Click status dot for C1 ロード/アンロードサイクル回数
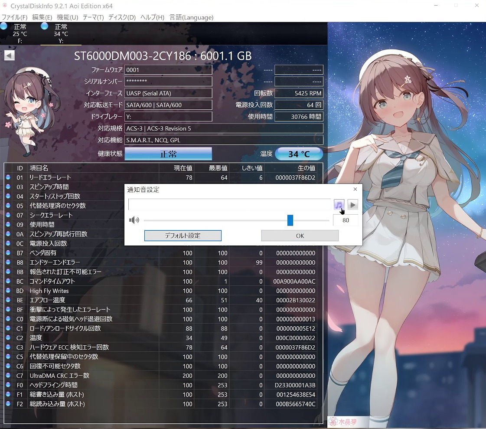Screen dimensions: 486x429 coord(8,328)
